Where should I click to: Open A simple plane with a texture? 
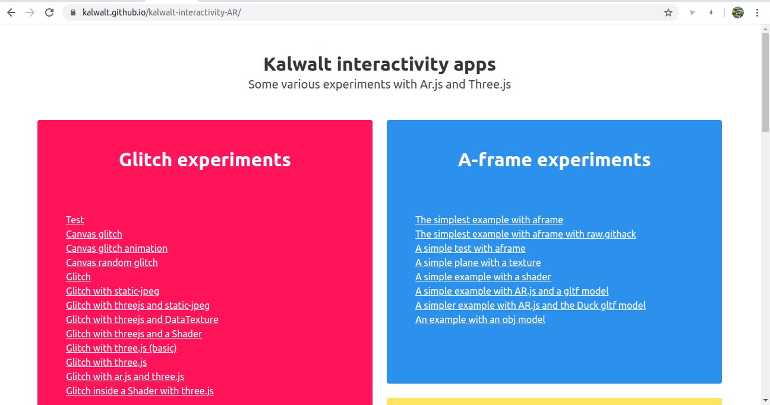point(478,262)
